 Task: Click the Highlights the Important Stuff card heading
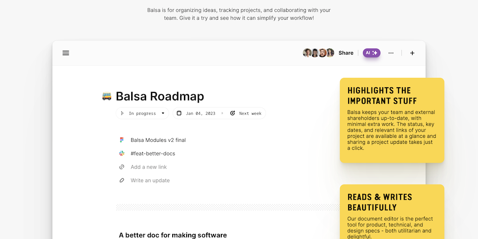pos(382,95)
